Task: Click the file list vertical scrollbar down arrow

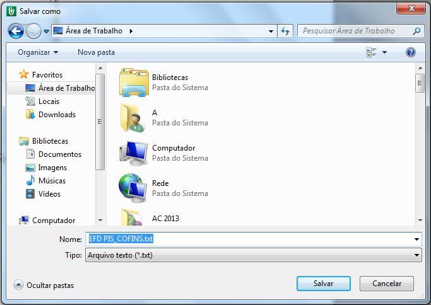Action: point(420,220)
